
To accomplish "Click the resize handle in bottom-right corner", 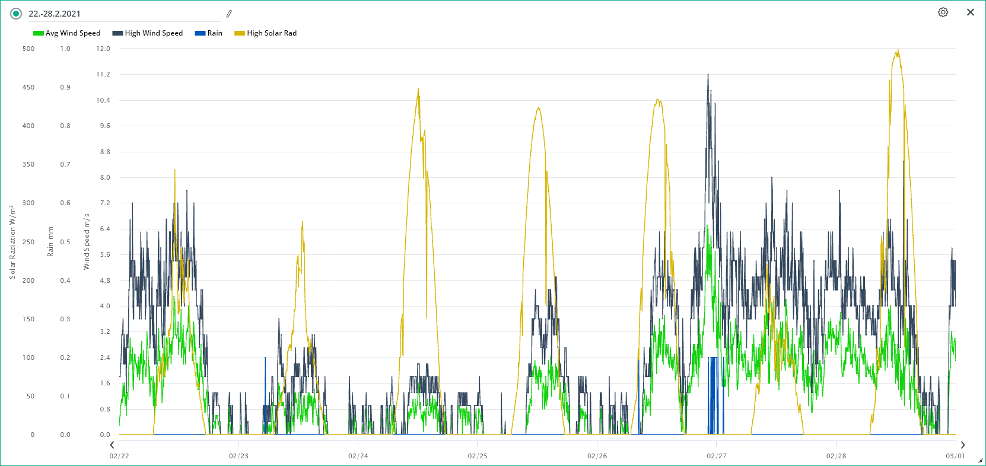I will [980, 461].
